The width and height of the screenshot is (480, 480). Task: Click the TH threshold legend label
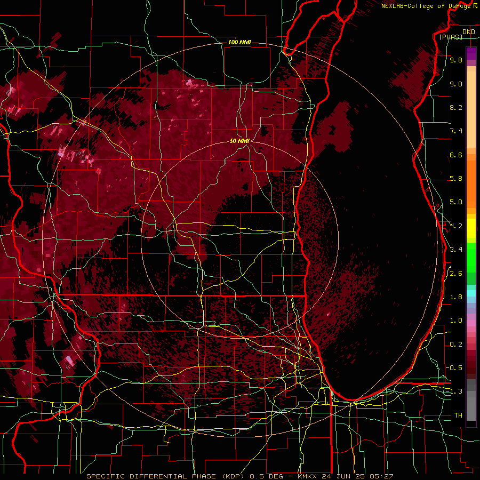[x=458, y=415]
